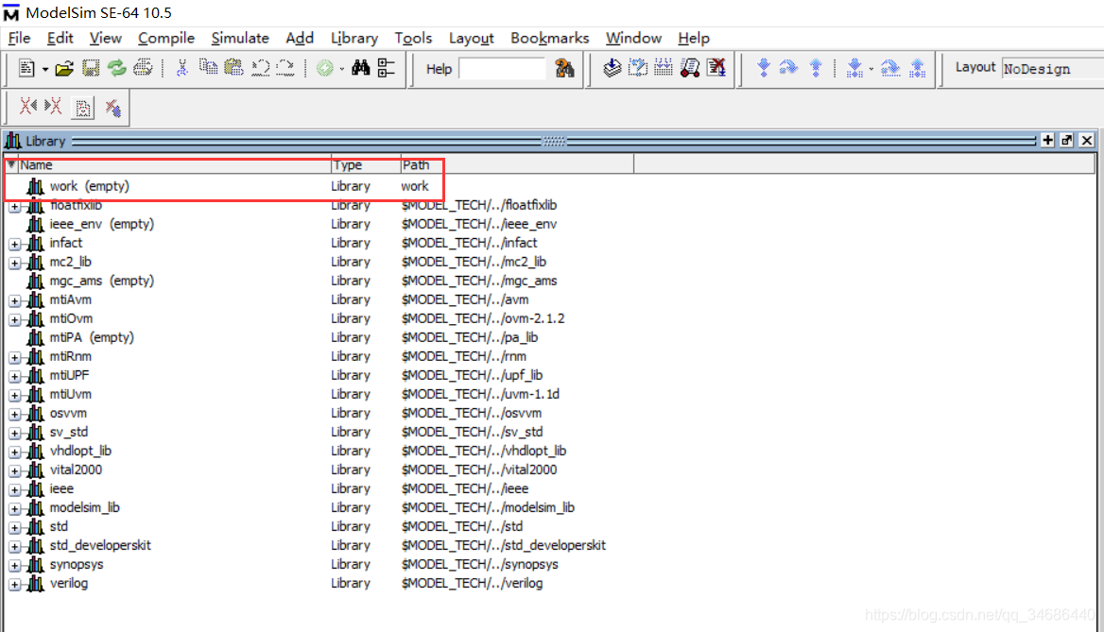Click the last blue up-arrow step icon
The height and width of the screenshot is (632, 1104).
[918, 68]
